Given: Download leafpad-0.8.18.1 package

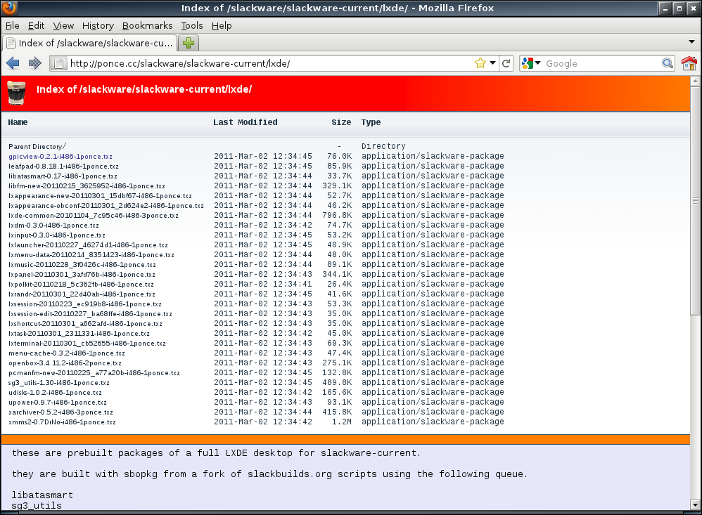Looking at the screenshot, I should (63, 167).
